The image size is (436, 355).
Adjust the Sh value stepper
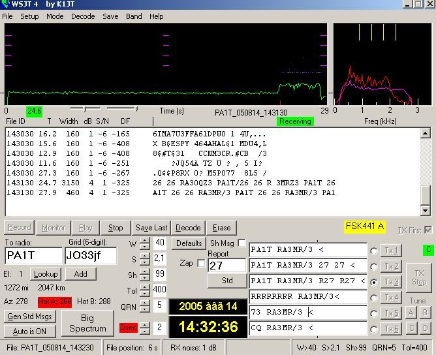pyautogui.click(x=145, y=274)
